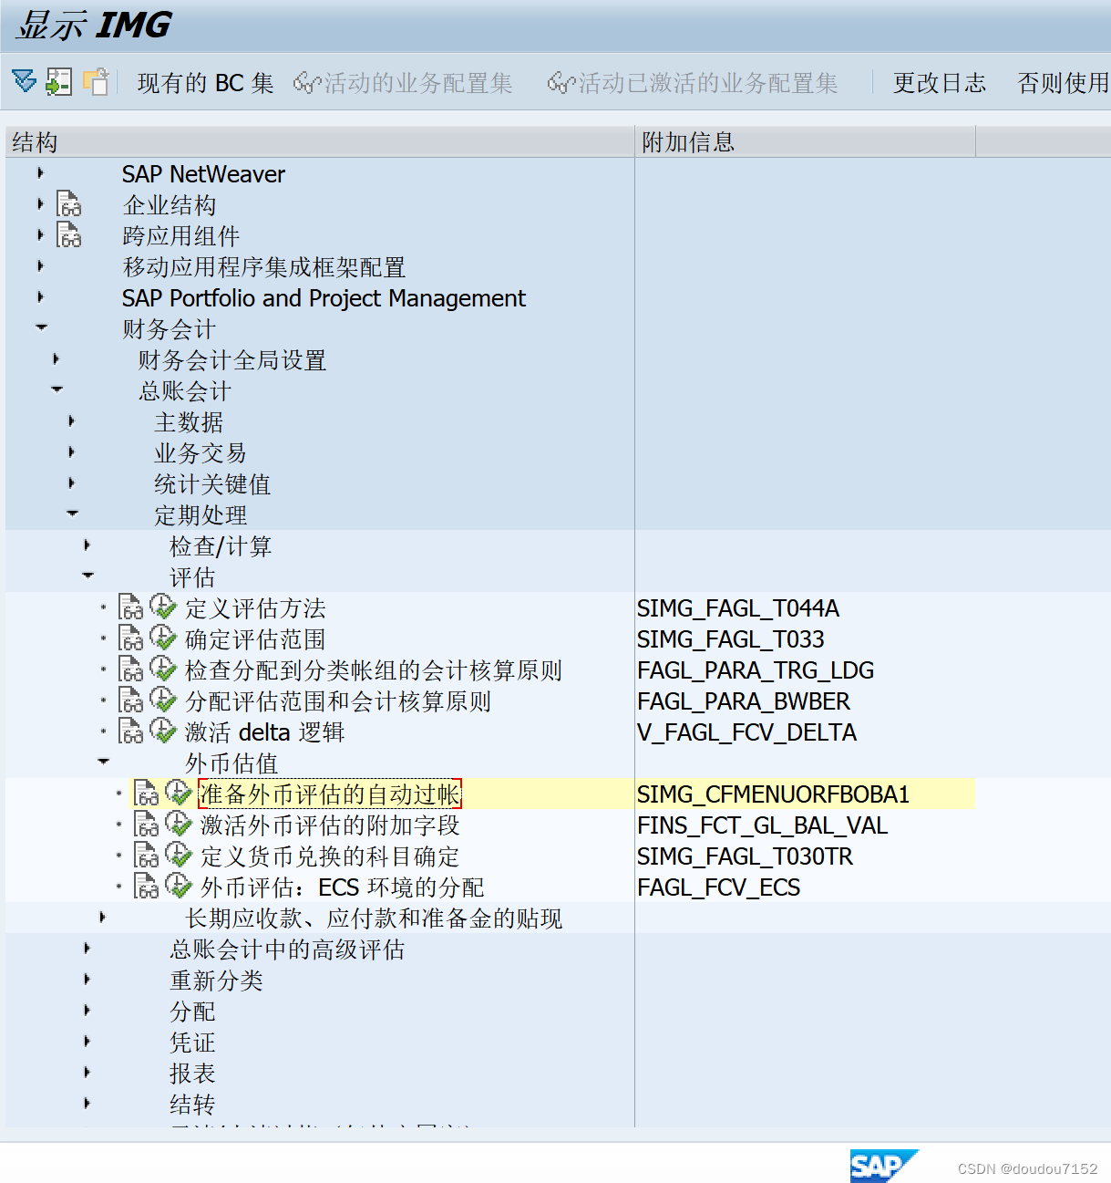
Task: Execute activity icon for 外币评估：ECS 环境的分配
Action: 178,886
